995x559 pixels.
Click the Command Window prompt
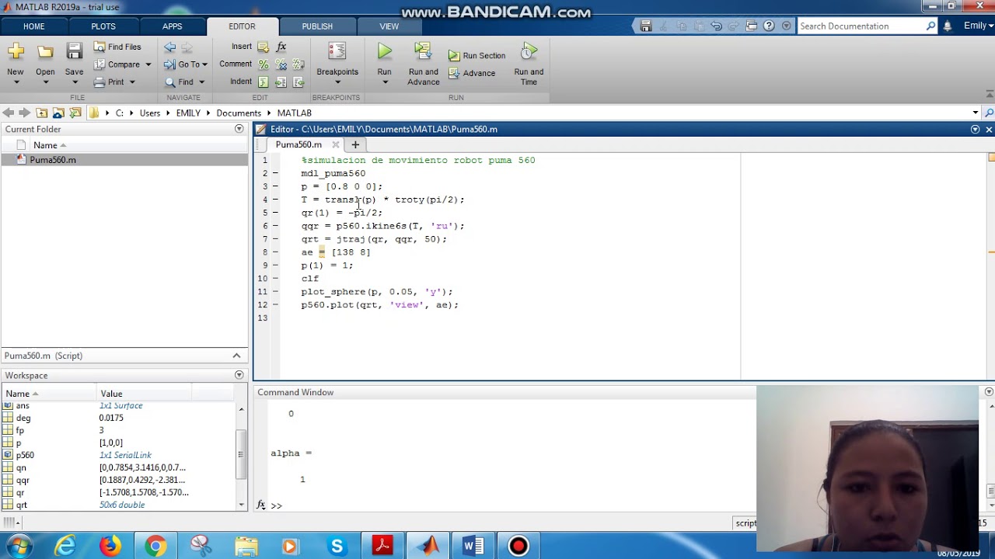click(x=276, y=505)
